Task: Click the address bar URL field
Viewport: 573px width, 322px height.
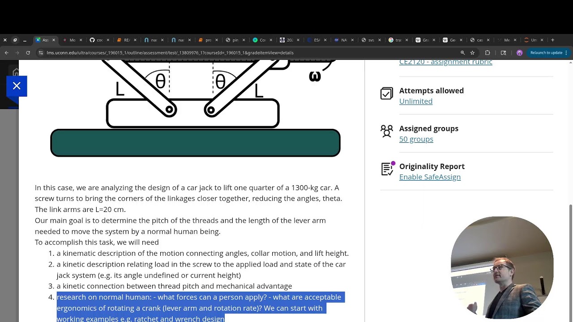Action: pos(251,53)
